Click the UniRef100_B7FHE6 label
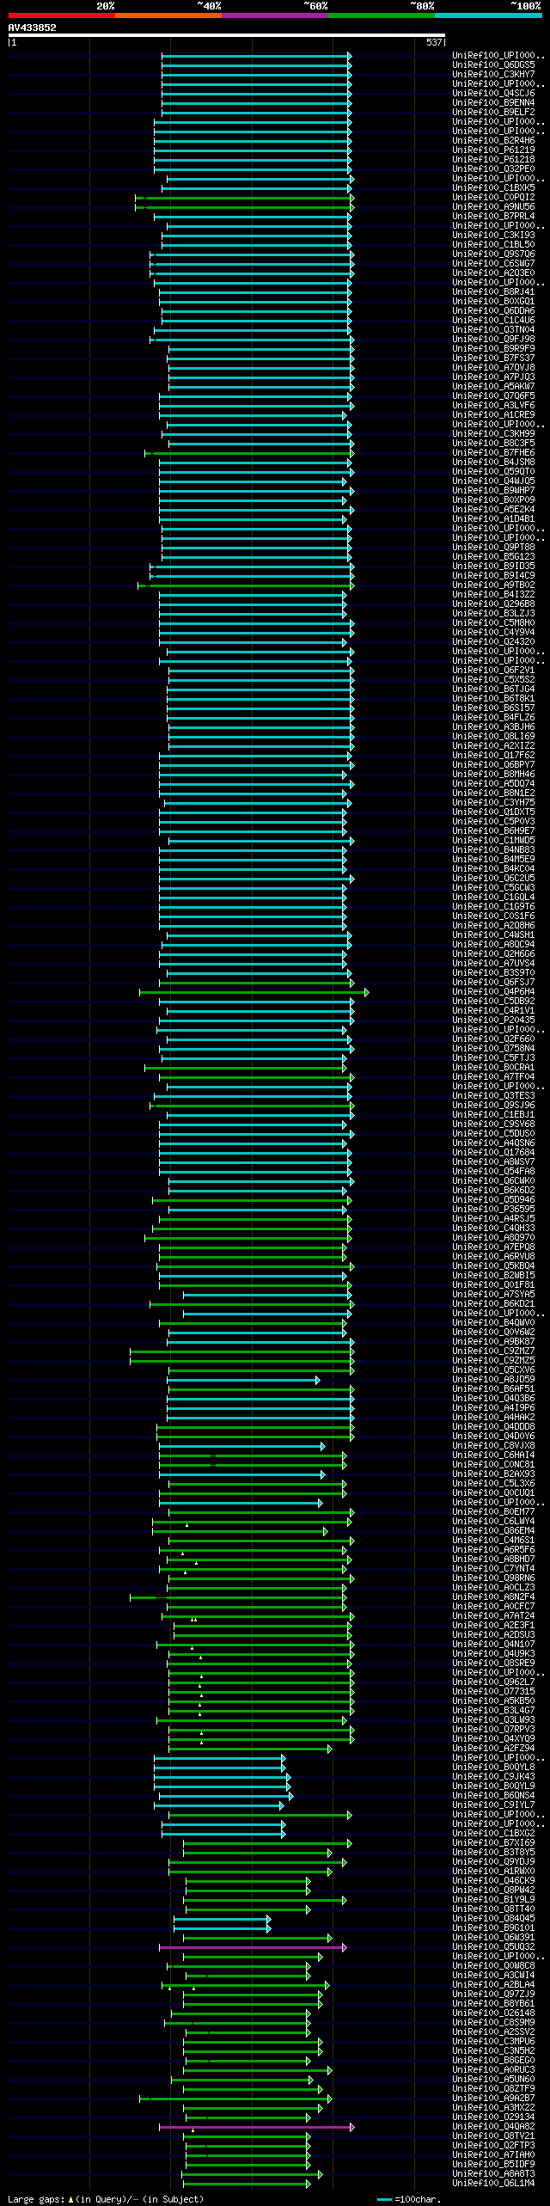 493,453
